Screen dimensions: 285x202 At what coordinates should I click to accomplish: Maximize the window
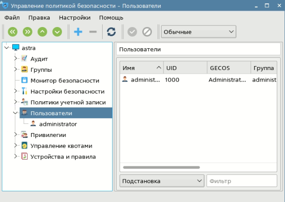[x=267, y=5]
